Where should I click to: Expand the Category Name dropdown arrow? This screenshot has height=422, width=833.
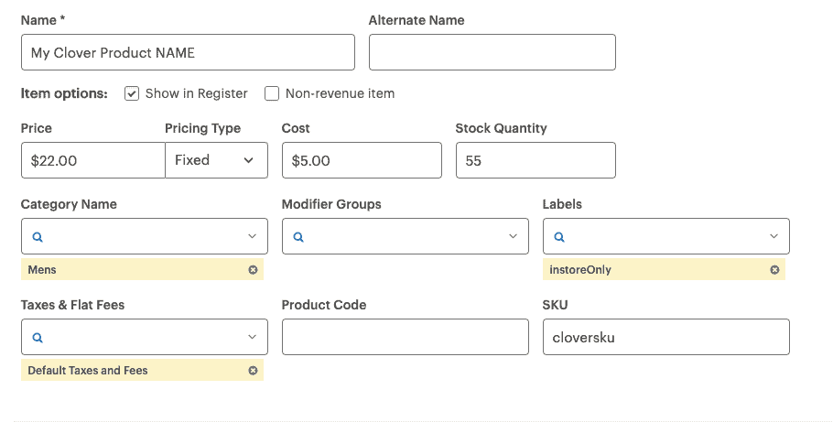(x=252, y=236)
